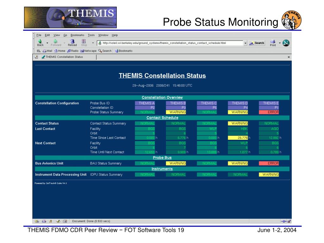Click the red ERROR Probe Status Summary cell
The height and width of the screenshot is (243, 324).
(x=269, y=112)
